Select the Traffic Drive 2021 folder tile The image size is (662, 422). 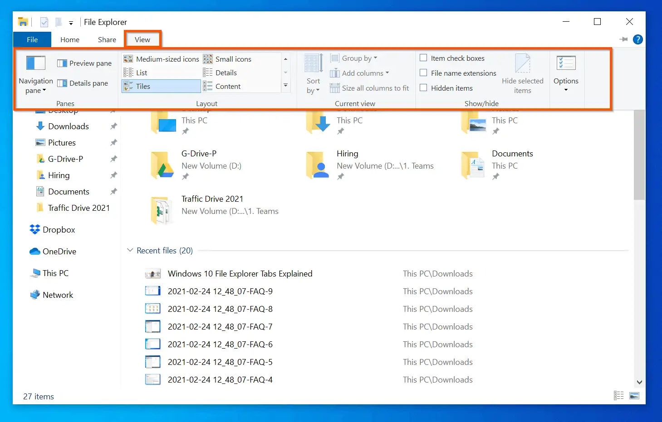(215, 210)
